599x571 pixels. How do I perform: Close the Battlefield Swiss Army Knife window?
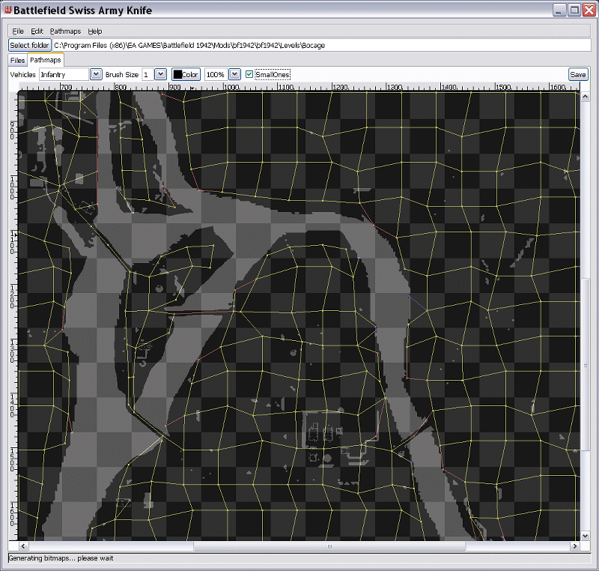pos(589,10)
